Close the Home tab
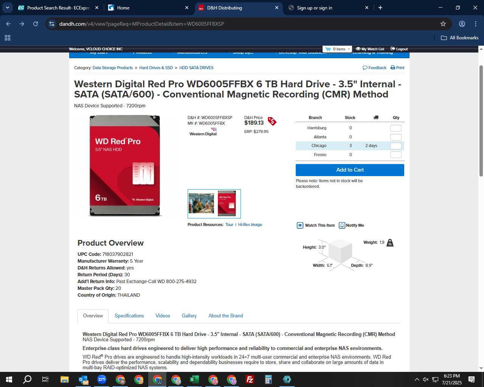Viewport: 484px width, 387px height. pyautogui.click(x=187, y=8)
